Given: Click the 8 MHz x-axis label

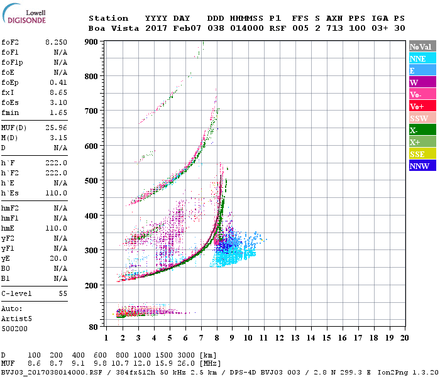Looking at the screenshot, I should tap(217, 338).
